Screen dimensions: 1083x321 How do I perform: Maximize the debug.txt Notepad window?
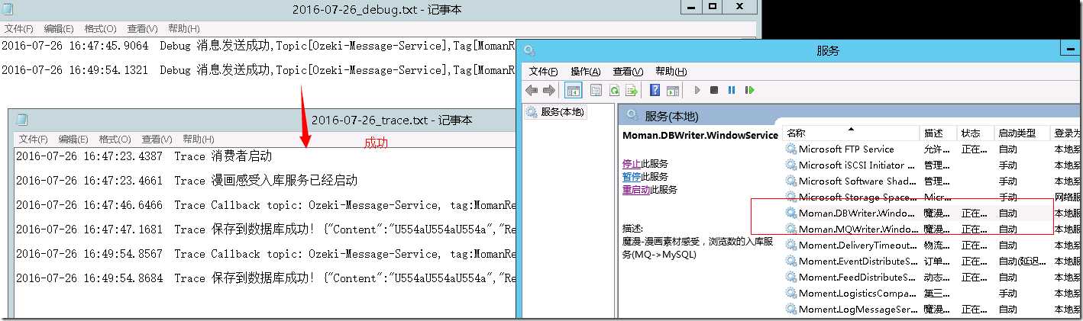click(713, 7)
